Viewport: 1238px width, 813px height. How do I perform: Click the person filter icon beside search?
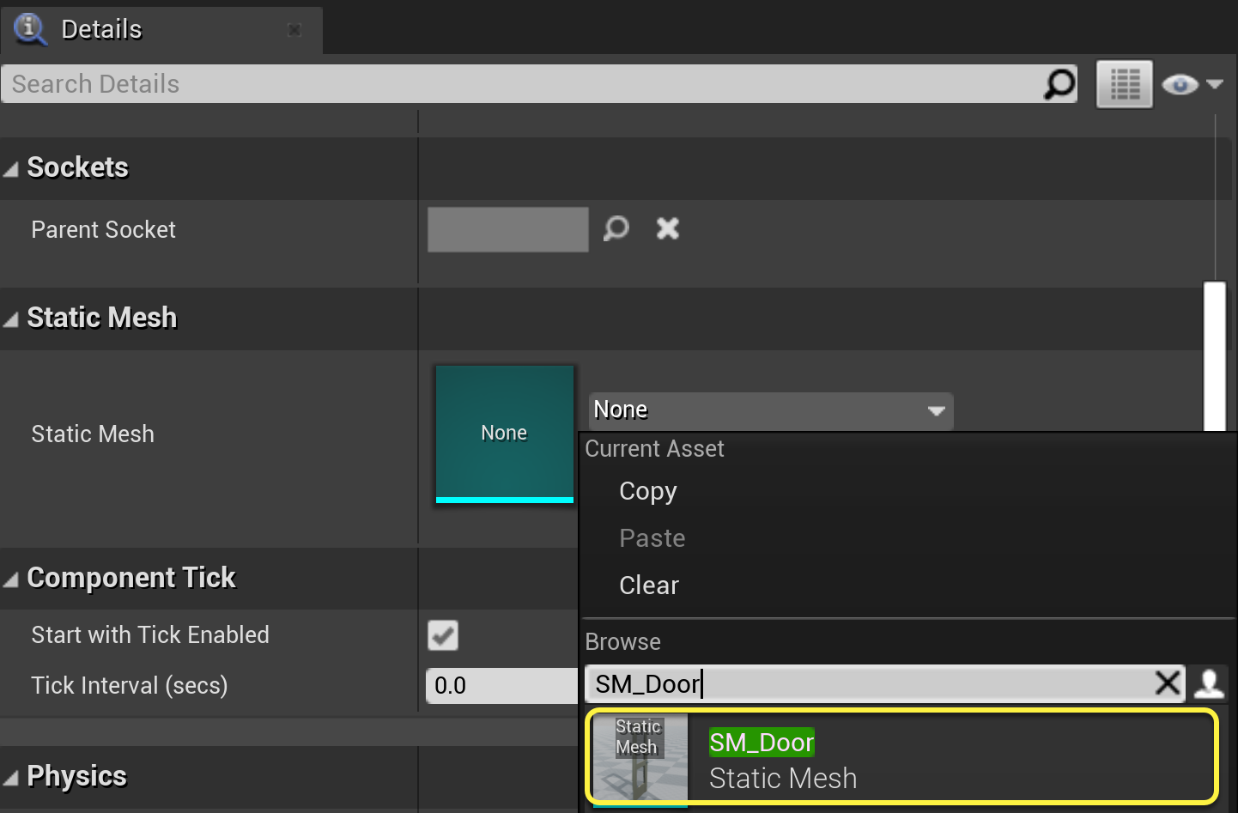[x=1209, y=683]
